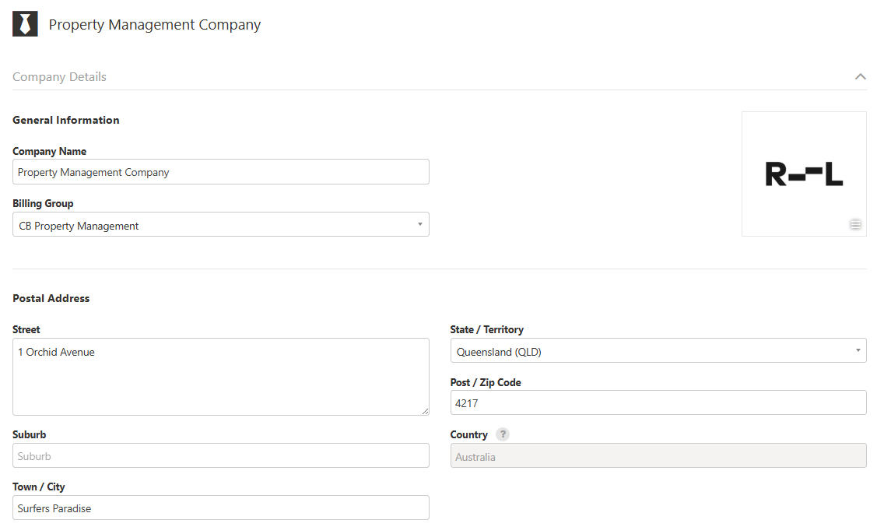877x527 pixels.
Task: Collapse the Company Details section chevron
Action: point(860,76)
